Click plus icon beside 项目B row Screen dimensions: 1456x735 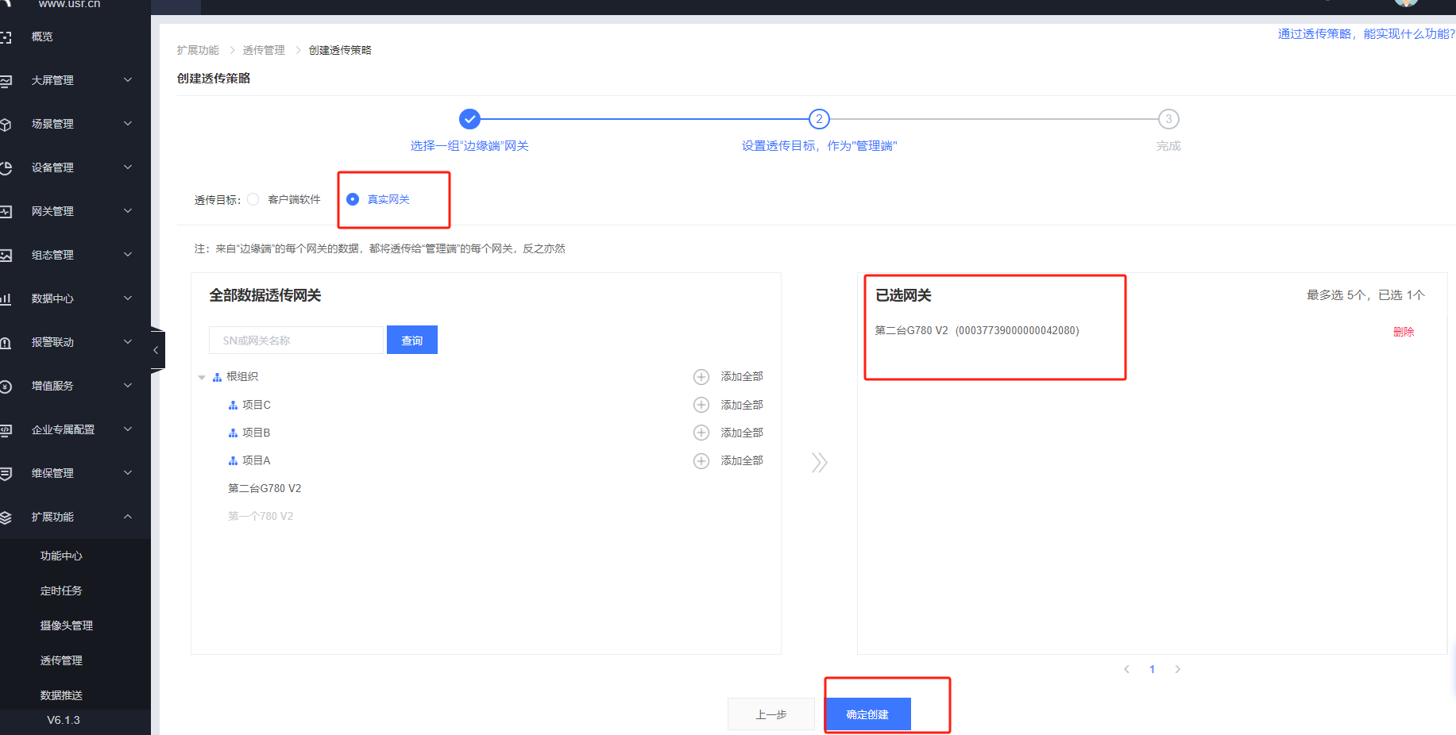tap(701, 433)
